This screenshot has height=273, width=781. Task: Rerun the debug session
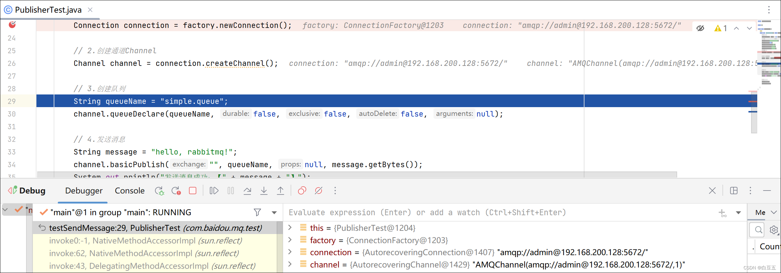(x=159, y=191)
